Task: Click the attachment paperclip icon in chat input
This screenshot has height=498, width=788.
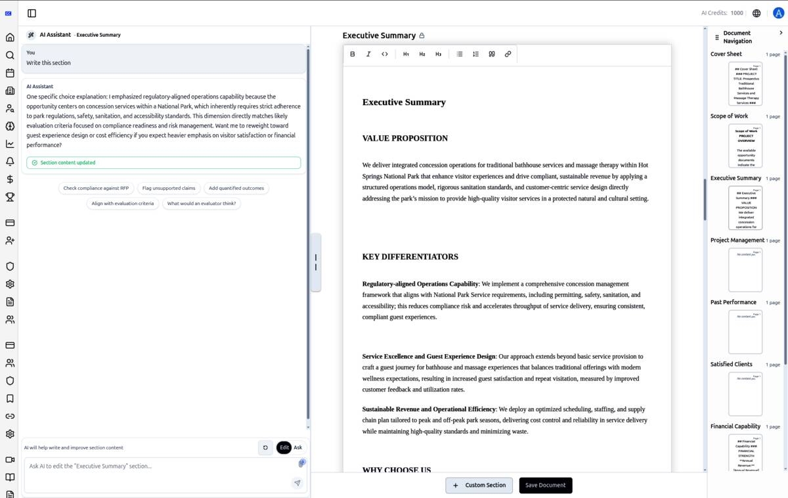Action: coord(302,463)
